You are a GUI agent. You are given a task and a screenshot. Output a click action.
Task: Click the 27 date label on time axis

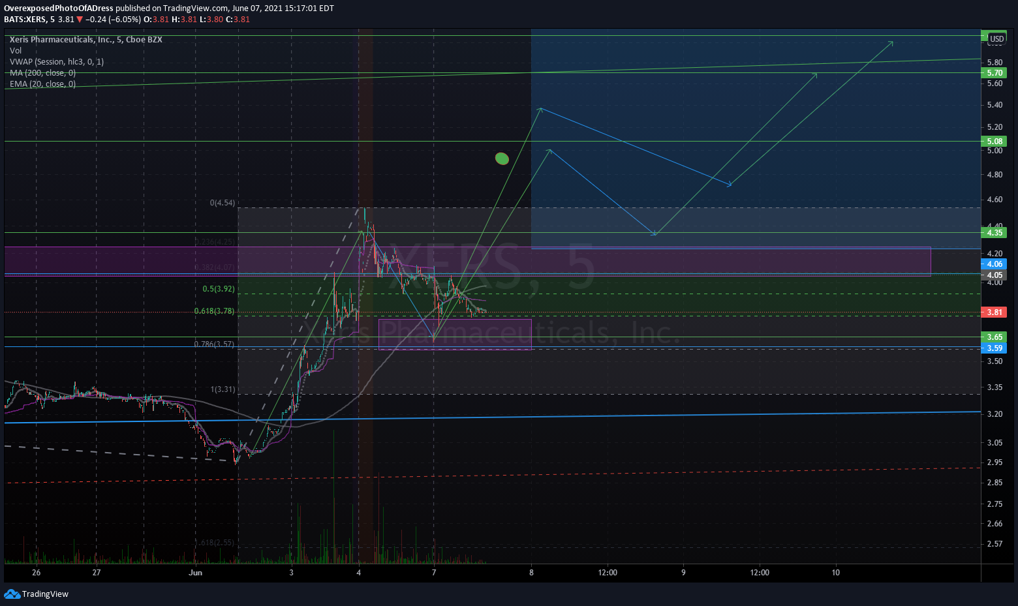pos(97,573)
